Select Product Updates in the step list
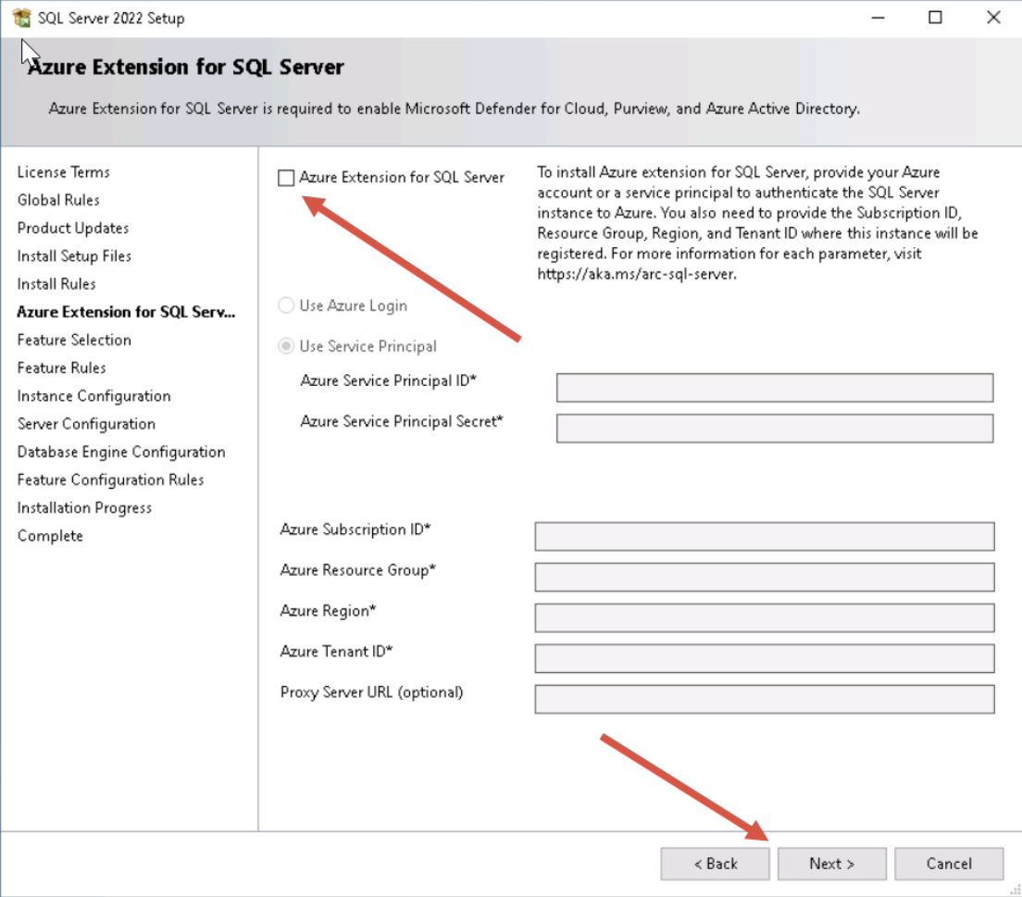The width and height of the screenshot is (1022, 897). (x=73, y=228)
